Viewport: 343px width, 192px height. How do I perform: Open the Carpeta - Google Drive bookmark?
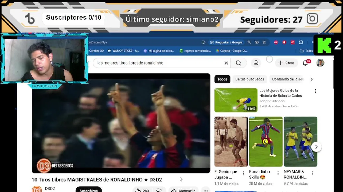click(231, 51)
